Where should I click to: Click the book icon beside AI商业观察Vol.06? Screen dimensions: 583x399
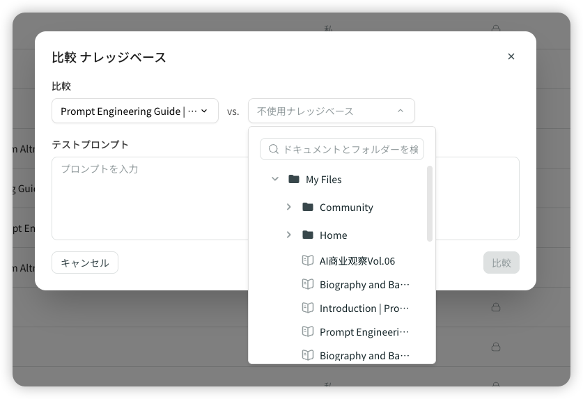tap(308, 260)
